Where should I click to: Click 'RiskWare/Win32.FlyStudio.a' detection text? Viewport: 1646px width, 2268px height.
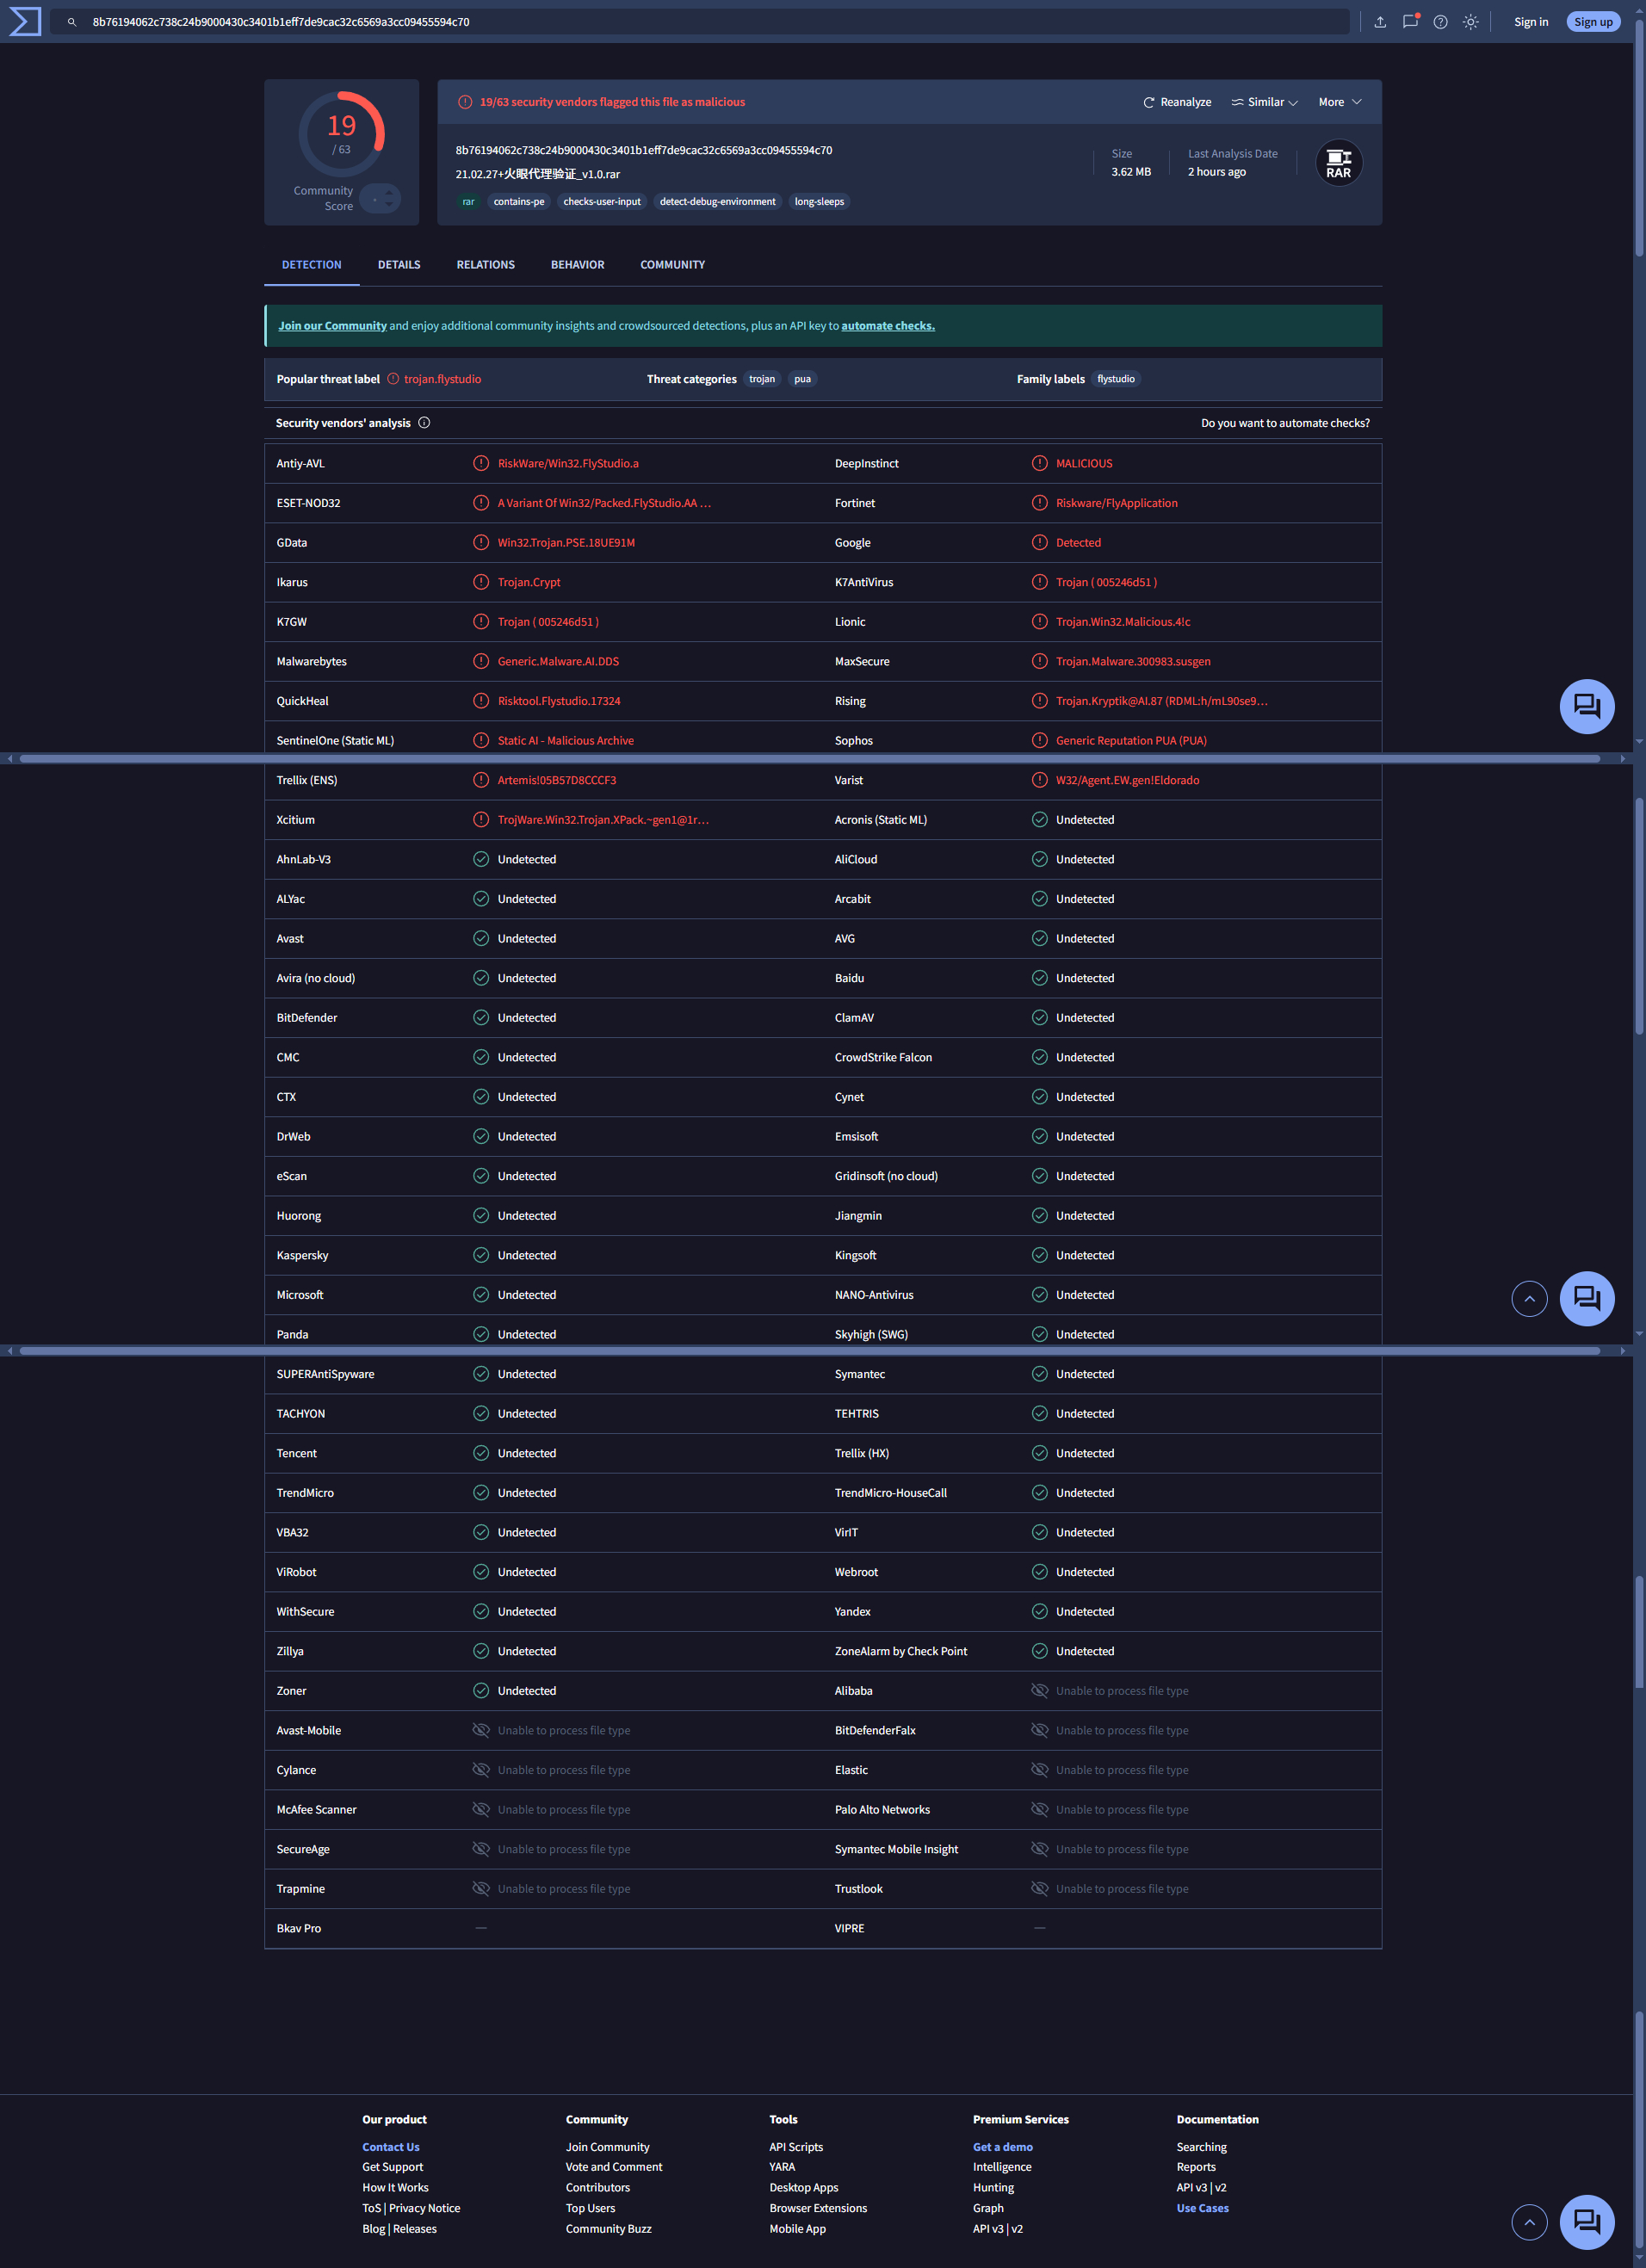point(568,463)
